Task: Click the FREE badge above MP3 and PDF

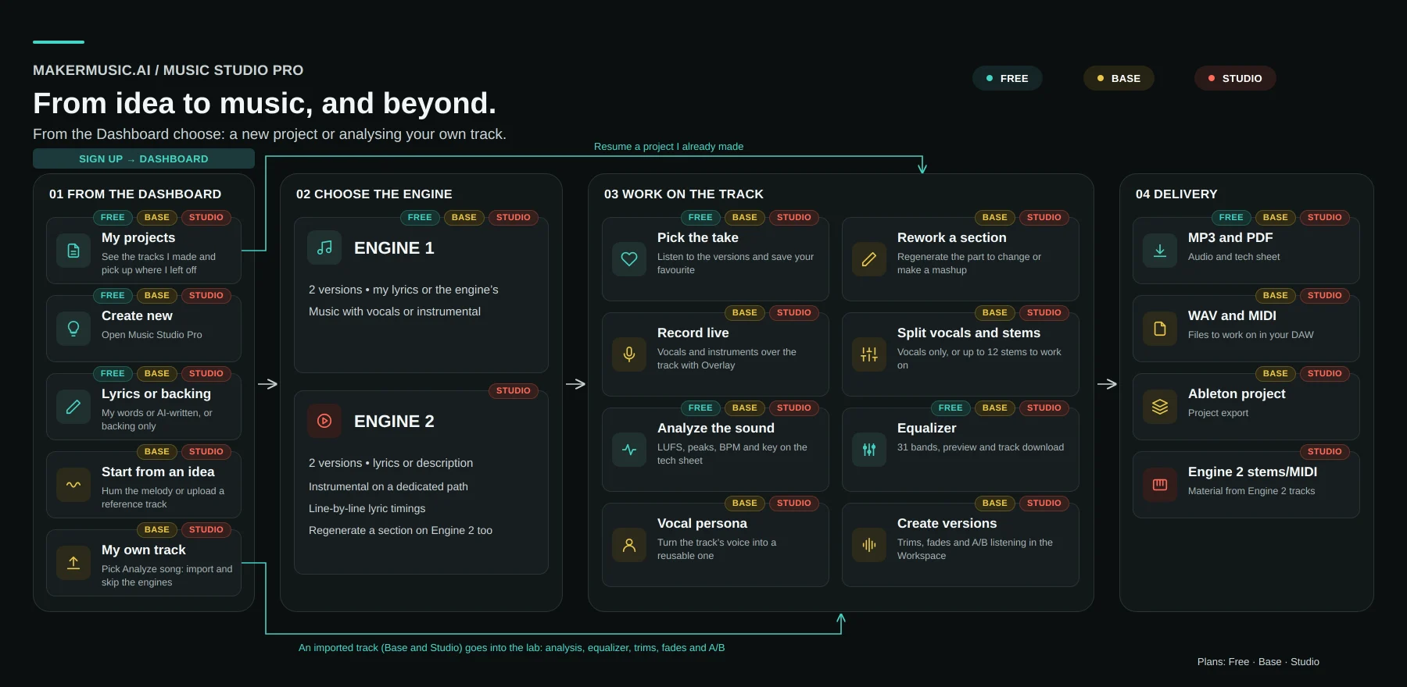Action: pos(1231,217)
